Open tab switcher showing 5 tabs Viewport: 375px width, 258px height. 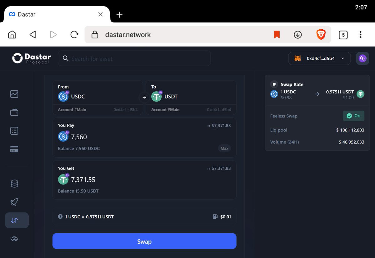point(343,35)
